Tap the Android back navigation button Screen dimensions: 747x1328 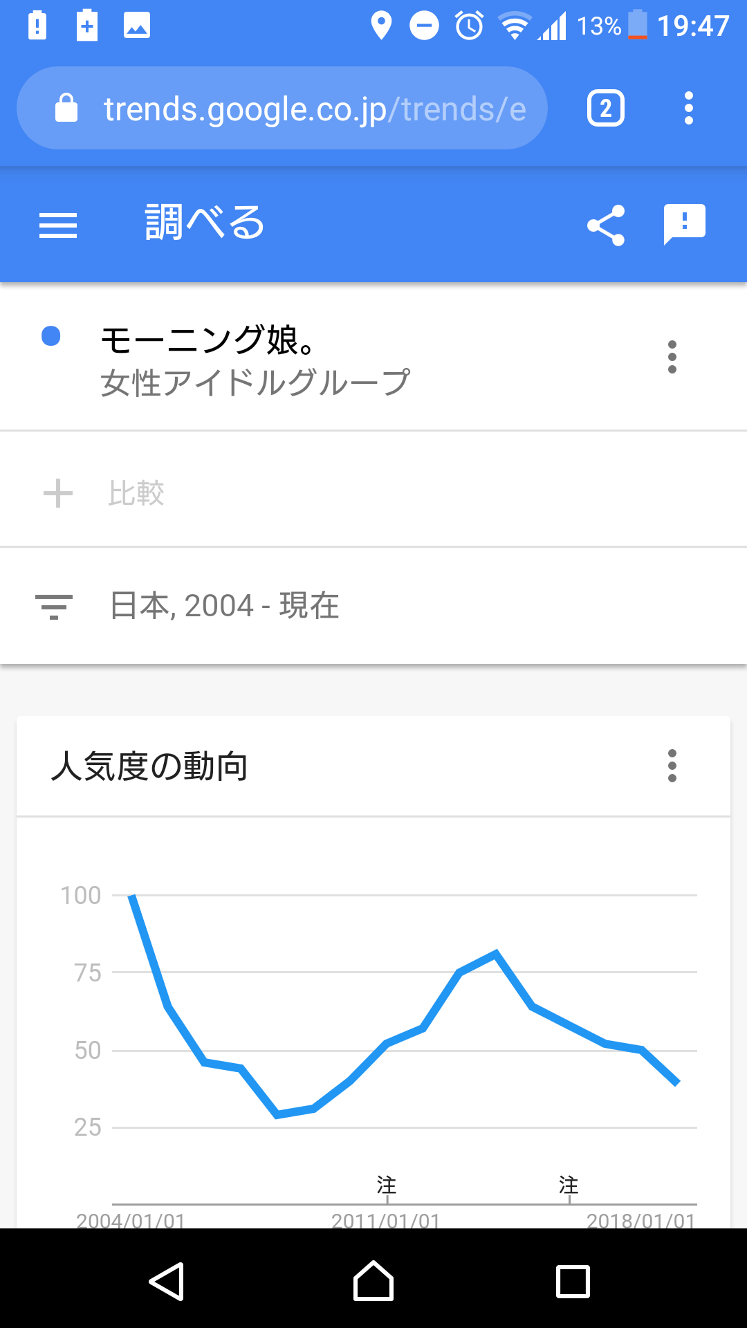pos(167,1282)
